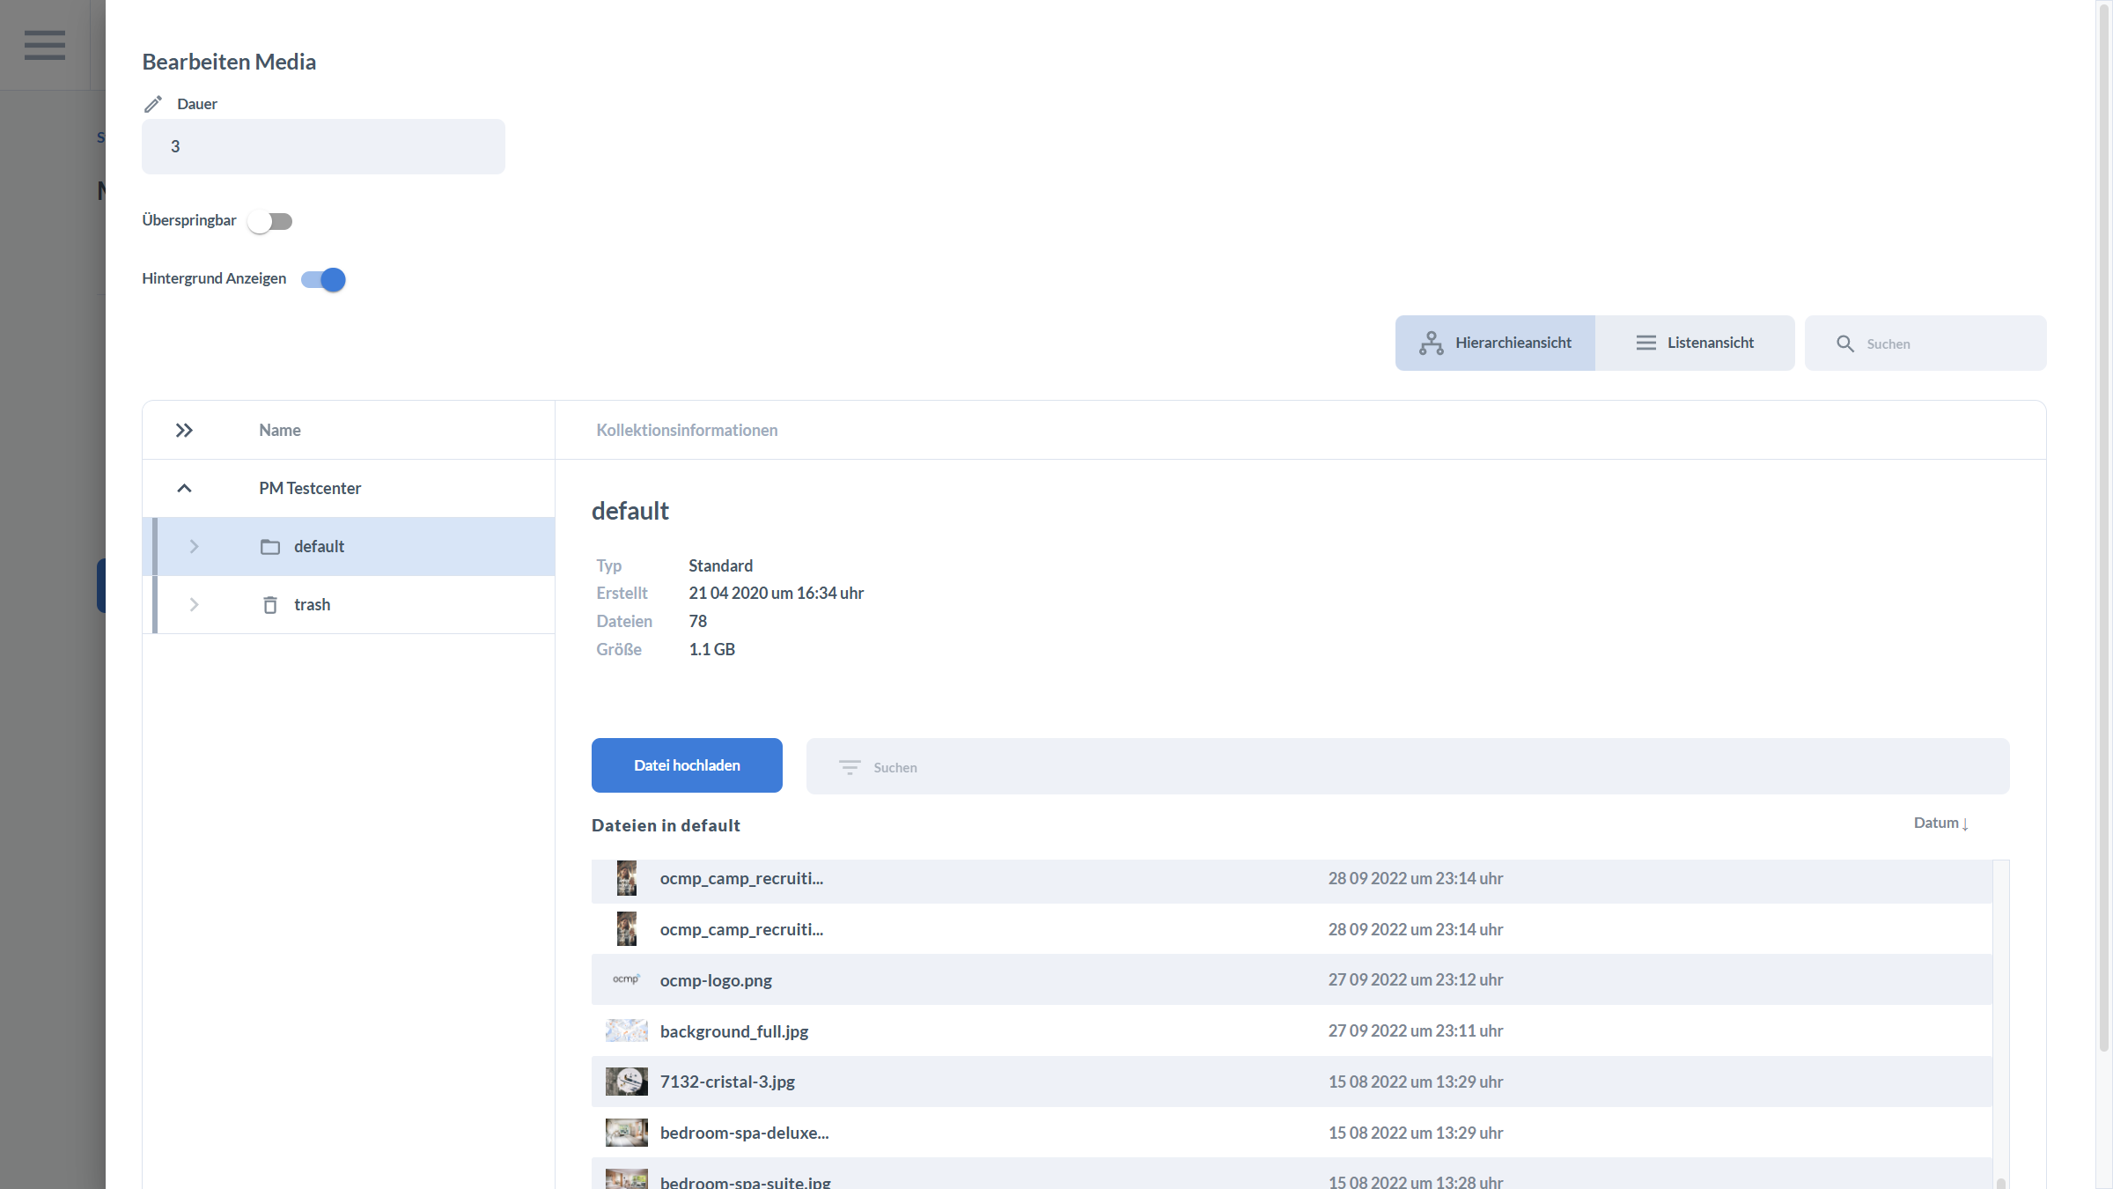
Task: Click the hierarchy tree icon
Action: pyautogui.click(x=1431, y=343)
